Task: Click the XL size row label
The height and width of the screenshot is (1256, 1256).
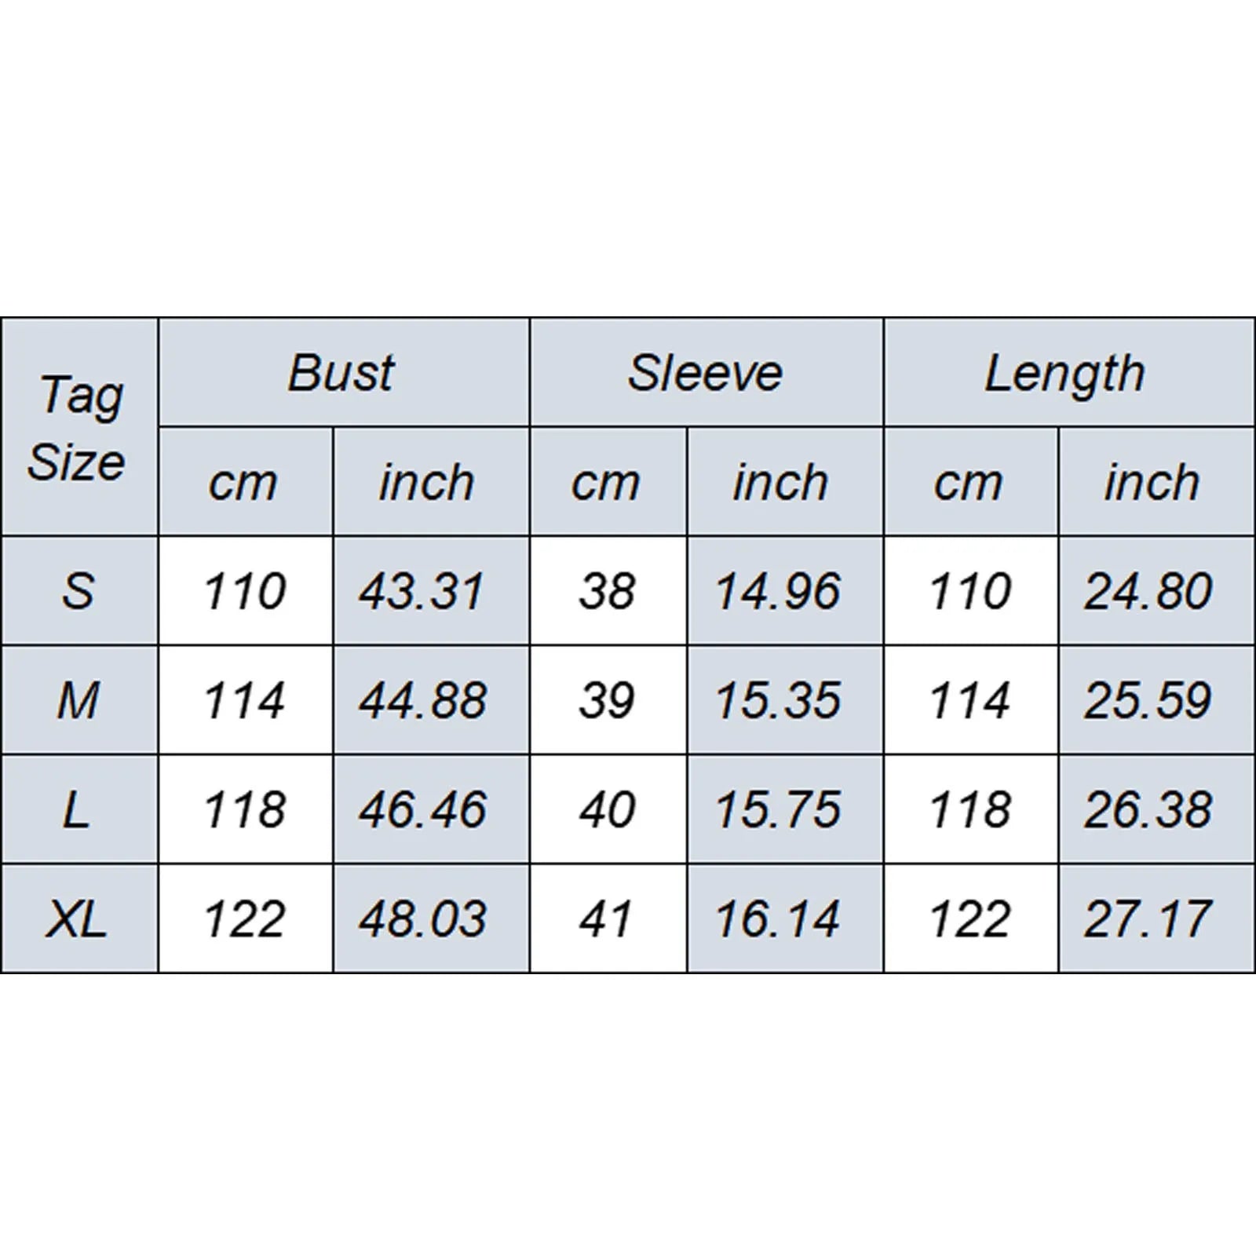Action: [x=79, y=918]
